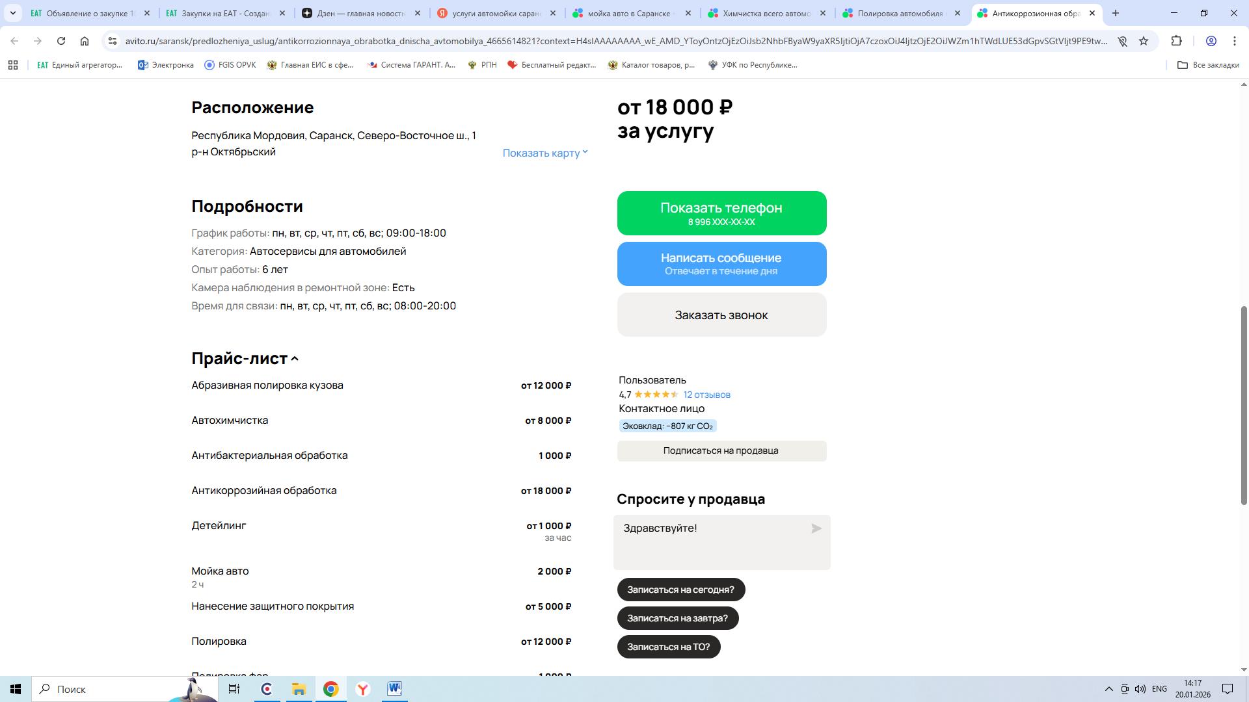Open the tab search dropdown arrow
Screen dimensions: 1249x702
click(x=12, y=13)
